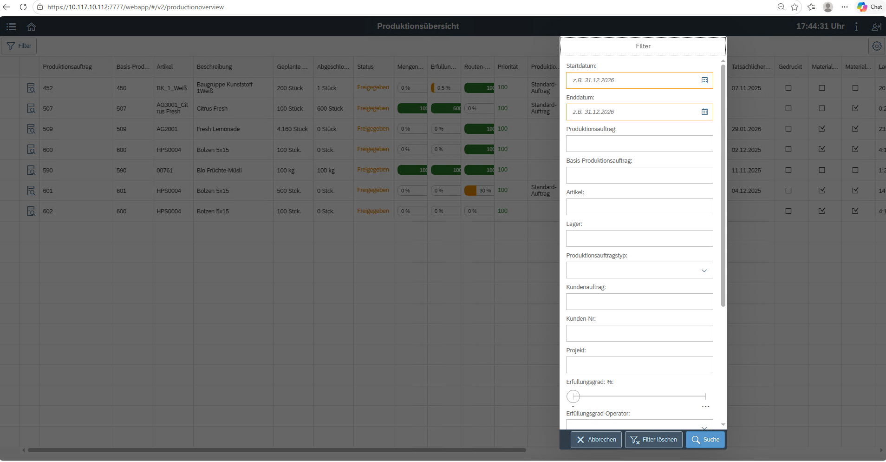Click Suche button
886x462 pixels.
(x=705, y=440)
